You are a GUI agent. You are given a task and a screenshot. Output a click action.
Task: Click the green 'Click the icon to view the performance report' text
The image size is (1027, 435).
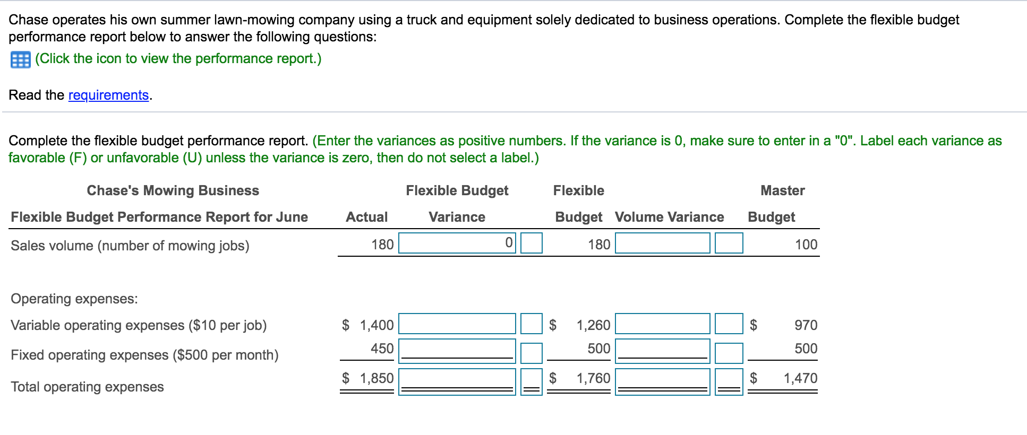tap(178, 58)
